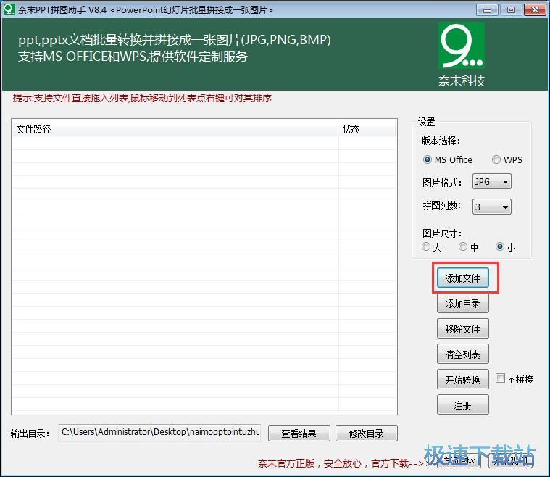Click the 奈末科技 text under logo
This screenshot has width=550, height=477.
click(x=462, y=81)
